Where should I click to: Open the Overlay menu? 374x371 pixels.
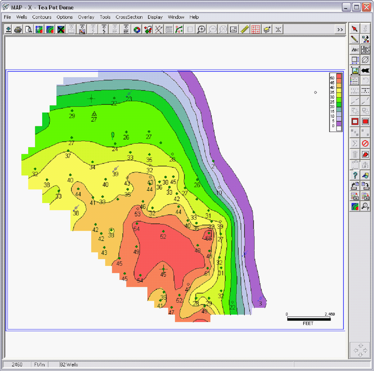click(86, 17)
